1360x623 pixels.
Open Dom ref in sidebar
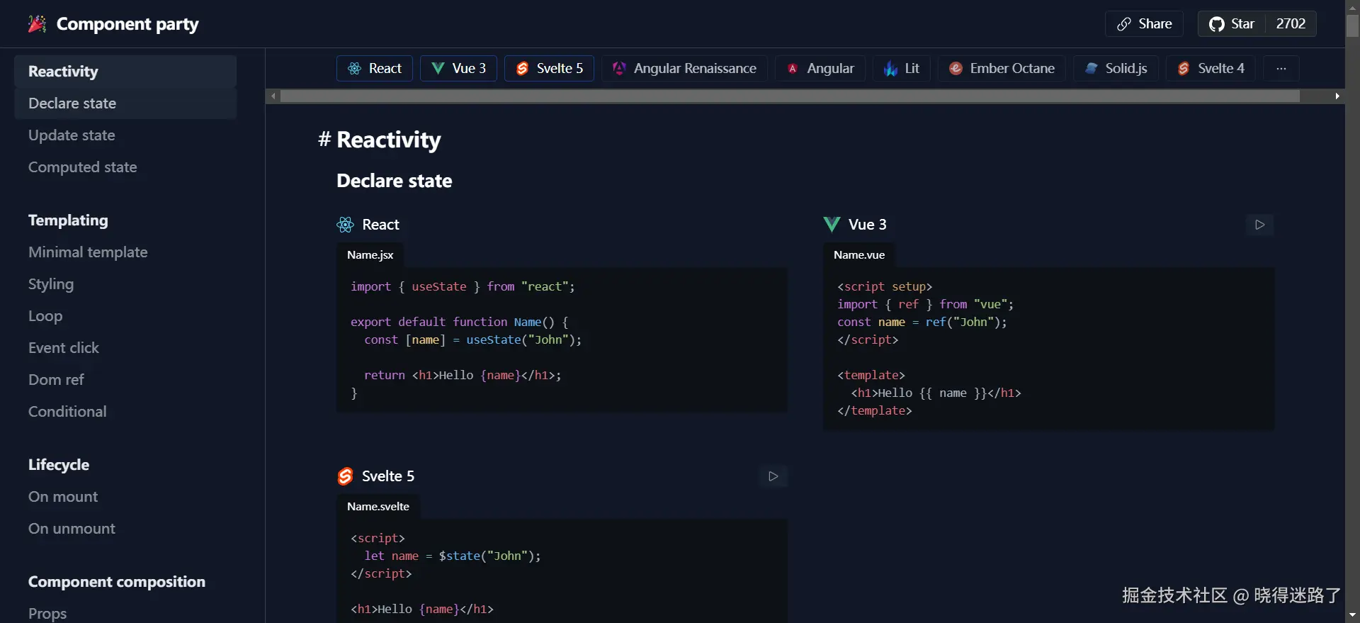click(56, 380)
